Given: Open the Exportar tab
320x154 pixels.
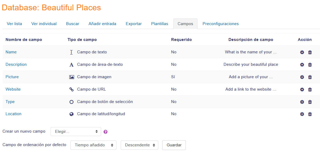Looking at the screenshot, I should (x=134, y=24).
